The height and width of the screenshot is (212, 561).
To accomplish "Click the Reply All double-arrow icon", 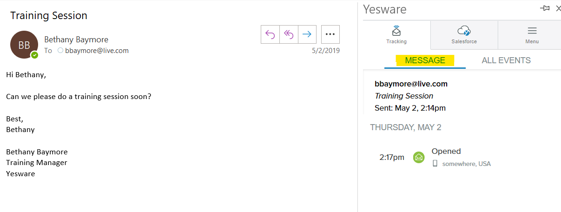I will 289,34.
